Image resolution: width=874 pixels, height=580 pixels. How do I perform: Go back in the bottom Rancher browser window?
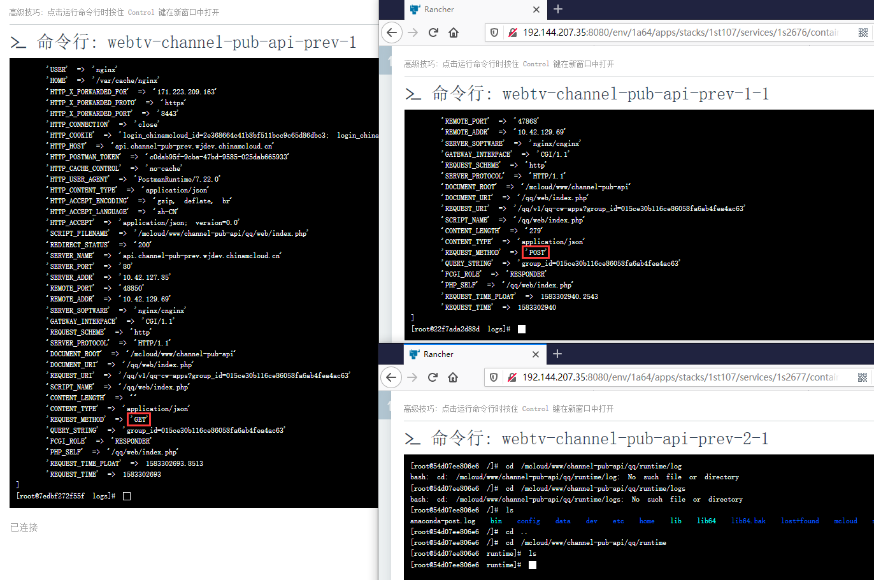[392, 377]
